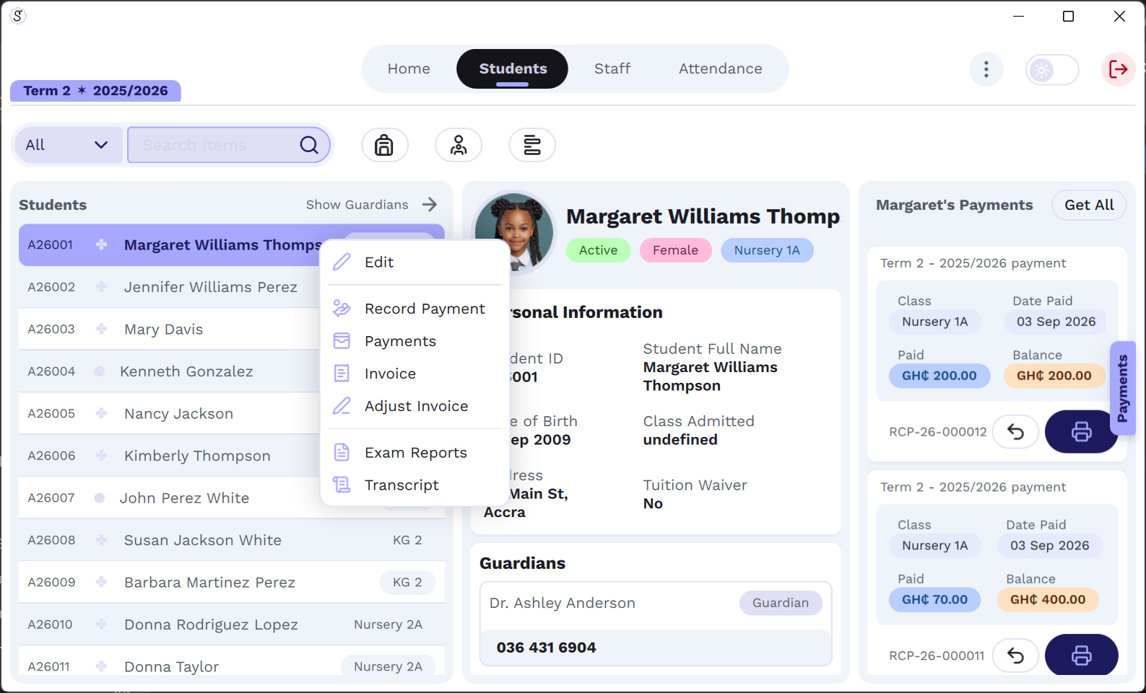Toggle the light/dark theme switch
Image resolution: width=1146 pixels, height=693 pixels.
pyautogui.click(x=1052, y=70)
